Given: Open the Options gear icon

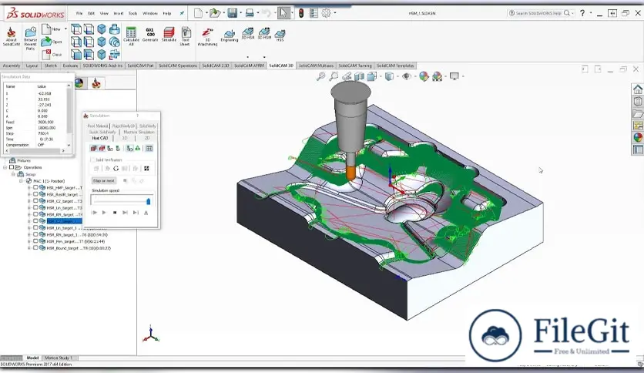Looking at the screenshot, I should (326, 13).
